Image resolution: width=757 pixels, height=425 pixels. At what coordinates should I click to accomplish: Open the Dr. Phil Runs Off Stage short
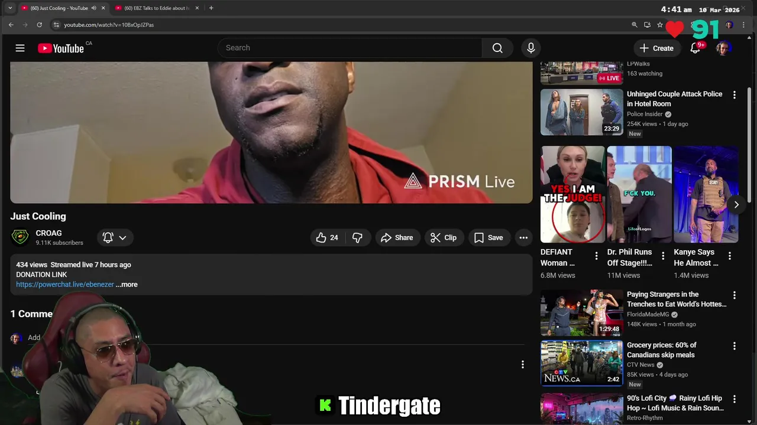point(639,194)
